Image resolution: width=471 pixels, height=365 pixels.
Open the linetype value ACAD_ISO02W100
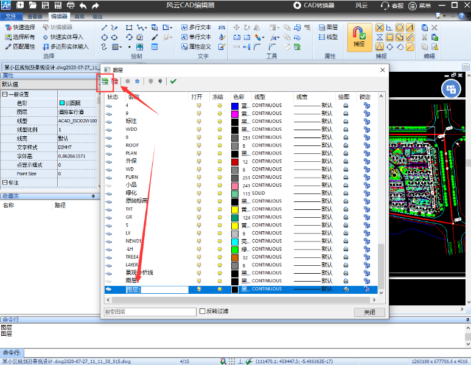(77, 121)
